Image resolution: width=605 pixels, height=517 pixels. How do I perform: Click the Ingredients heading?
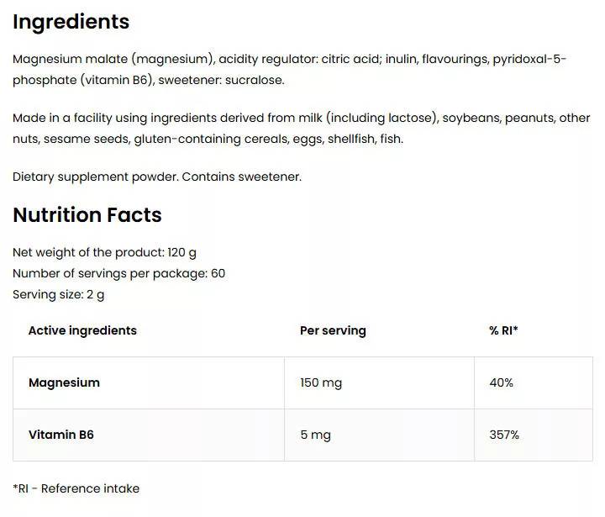click(71, 22)
